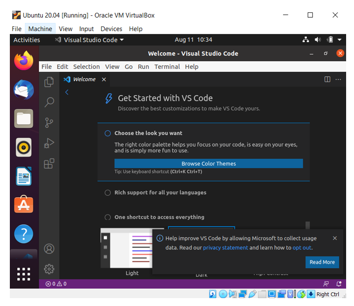This screenshot has width=354, height=306.
Task: Open Rhythmbox from the dock
Action: tap(24, 148)
